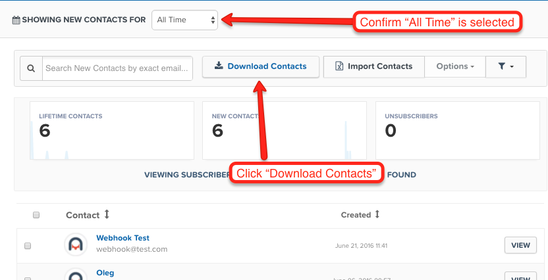The width and height of the screenshot is (548, 280).
Task: Click the Import Contacts button
Action: (x=374, y=66)
